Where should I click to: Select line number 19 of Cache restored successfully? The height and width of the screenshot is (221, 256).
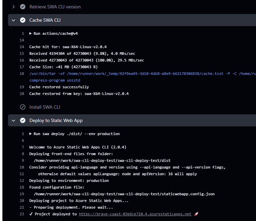[22, 87]
